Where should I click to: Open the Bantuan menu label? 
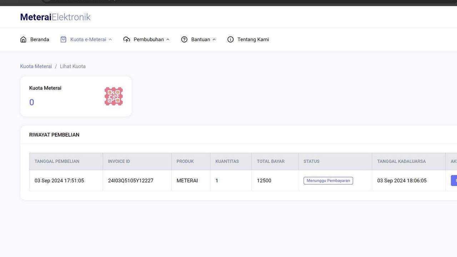coord(201,39)
